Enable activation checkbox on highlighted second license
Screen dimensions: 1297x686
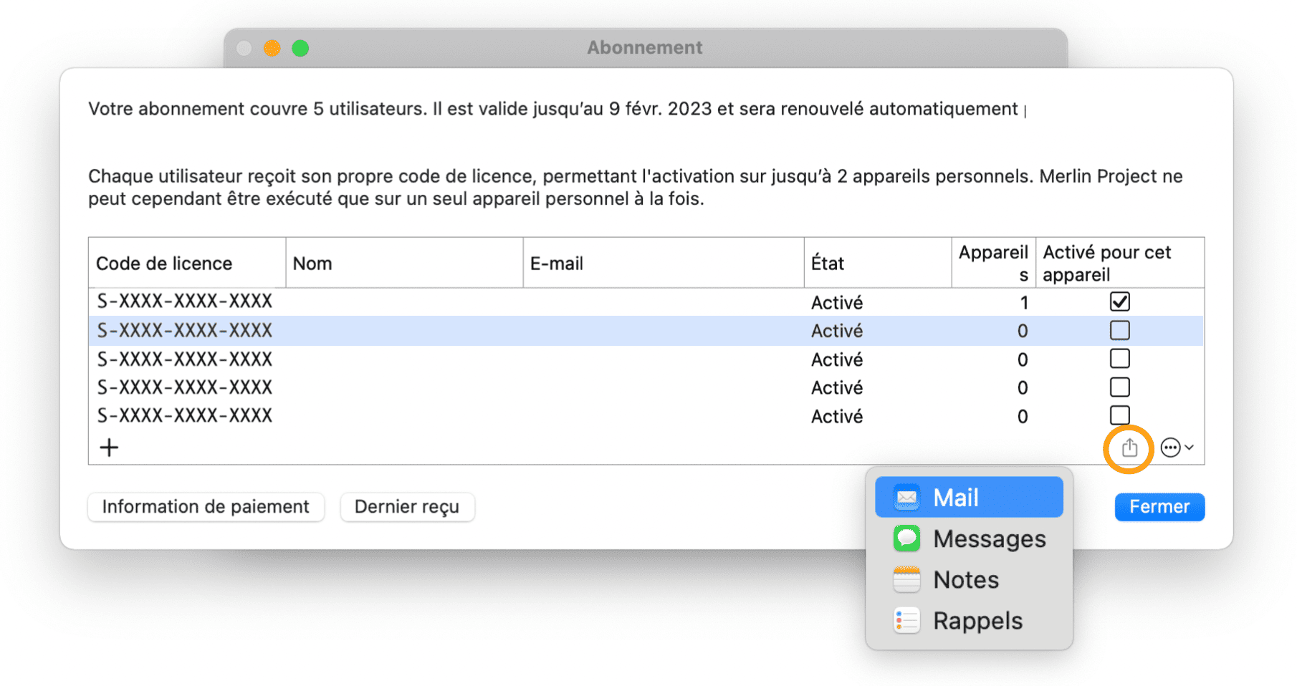tap(1119, 330)
